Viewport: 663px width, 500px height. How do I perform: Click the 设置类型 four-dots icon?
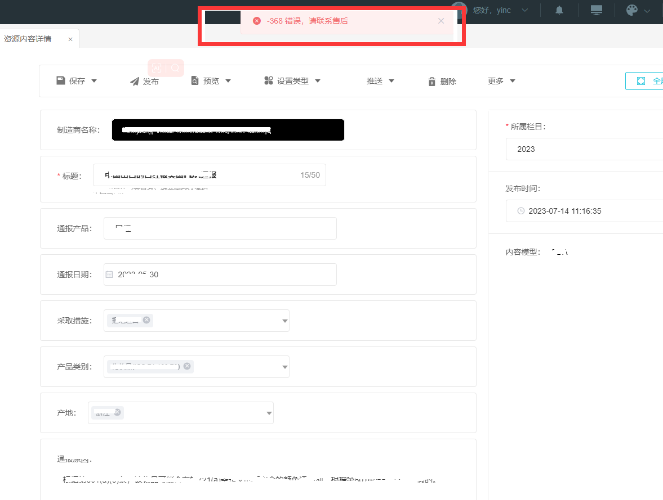point(269,80)
